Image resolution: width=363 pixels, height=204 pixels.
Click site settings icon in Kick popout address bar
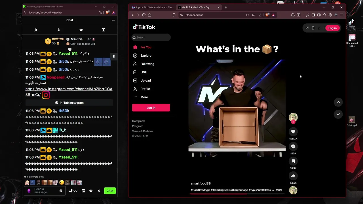[x=25, y=12]
